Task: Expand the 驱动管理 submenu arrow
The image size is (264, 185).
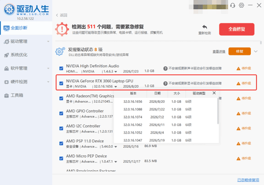Action: tap(48, 41)
